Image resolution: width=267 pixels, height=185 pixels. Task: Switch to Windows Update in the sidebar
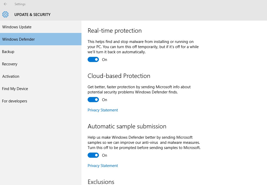coord(17,27)
